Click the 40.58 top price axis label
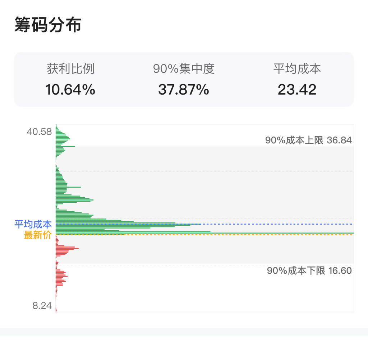Viewport: 368px width, 341px height. tap(39, 132)
